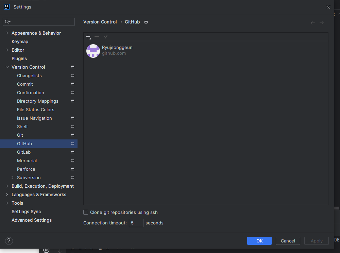Viewport: 340px width, 253px height.
Task: Enable Clone git repositories using ssh
Action: 86,213
